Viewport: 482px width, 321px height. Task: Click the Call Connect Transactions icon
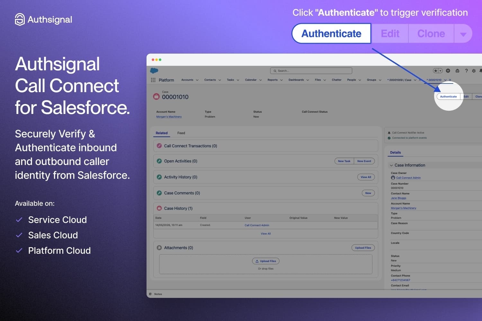coord(159,146)
